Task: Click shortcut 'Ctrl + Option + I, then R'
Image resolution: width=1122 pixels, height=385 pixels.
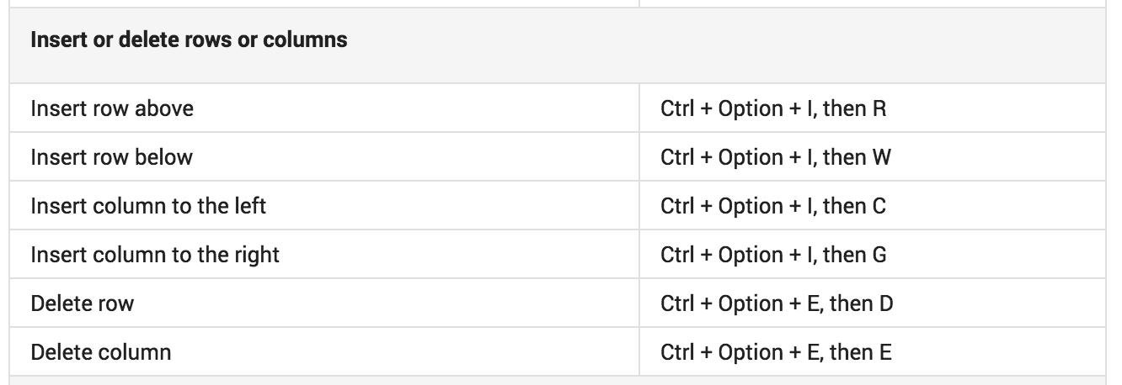Action: pos(774,108)
